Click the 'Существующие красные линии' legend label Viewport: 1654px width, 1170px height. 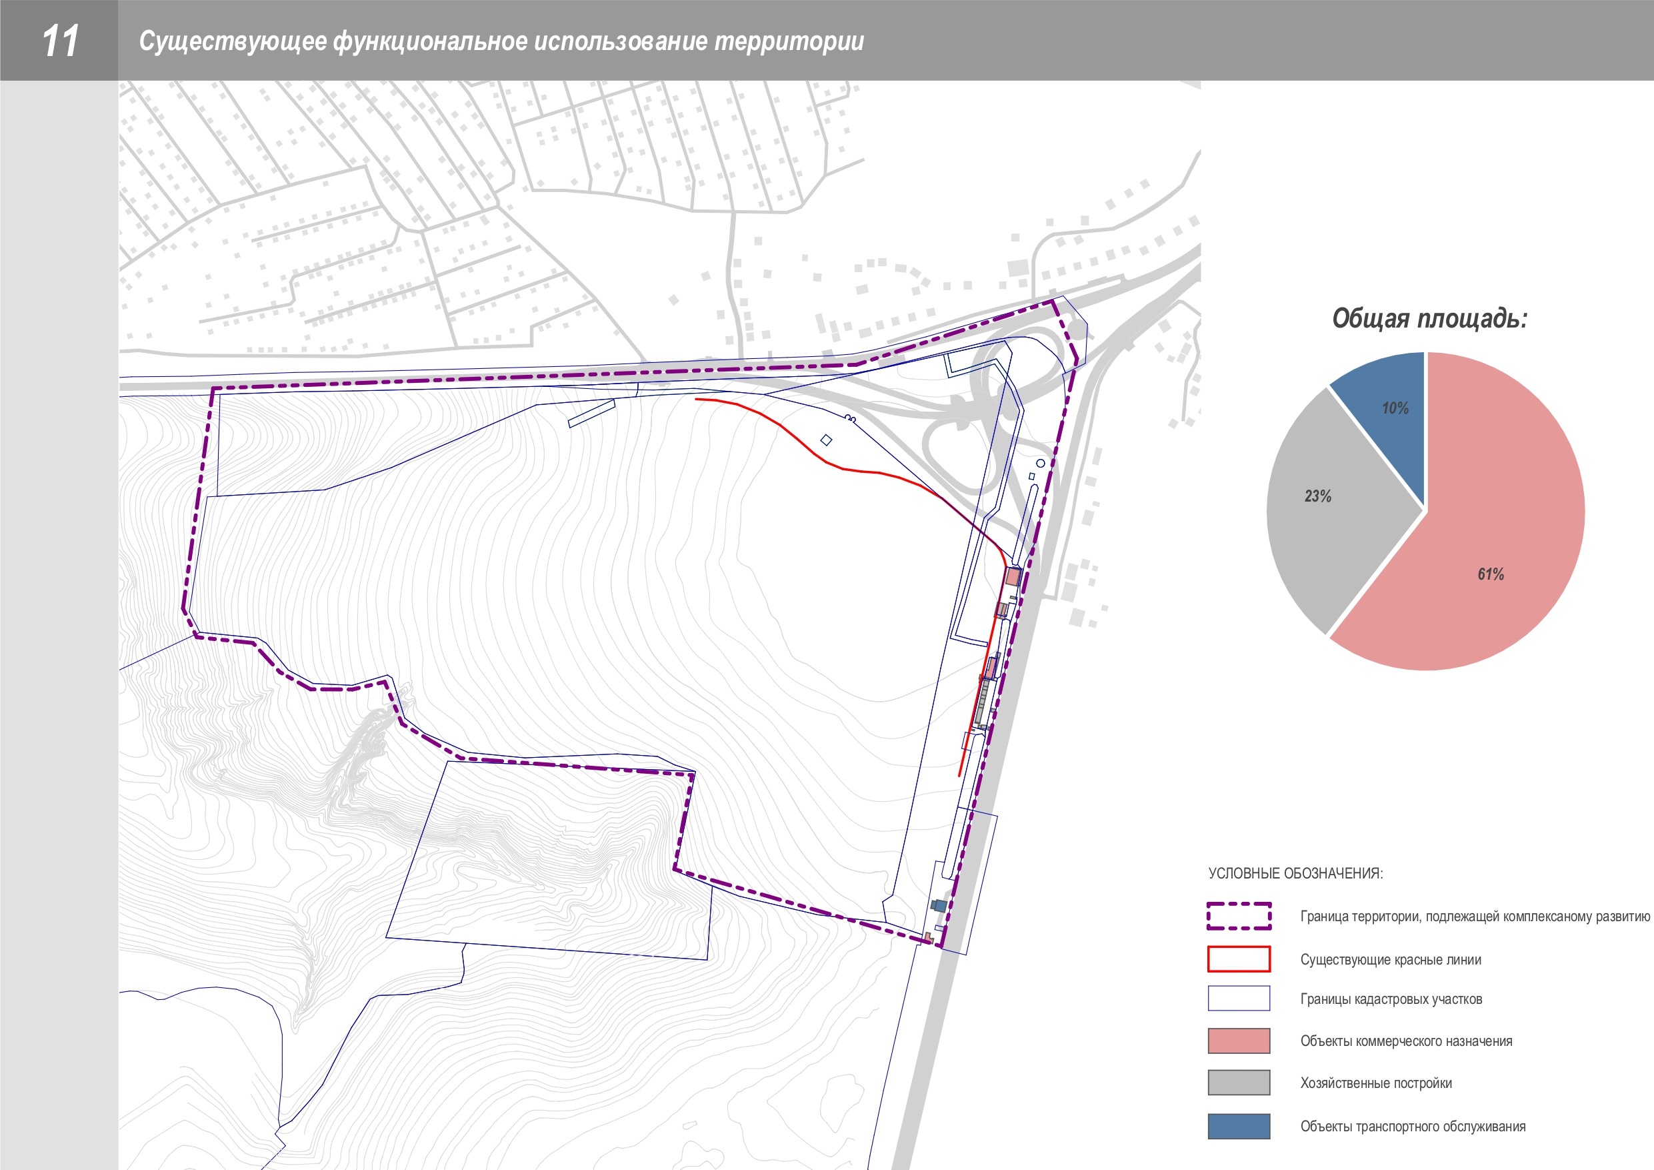pyautogui.click(x=1391, y=959)
